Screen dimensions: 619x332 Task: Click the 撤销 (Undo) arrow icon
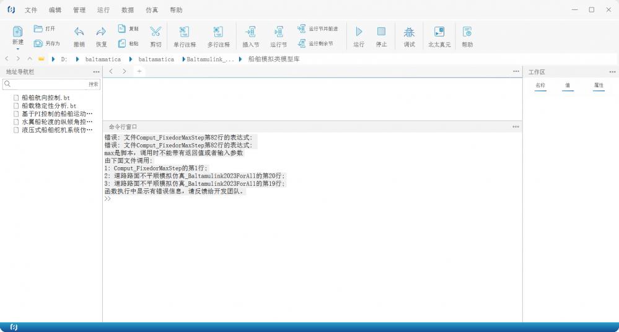[x=79, y=32]
